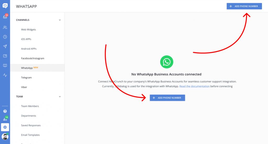This screenshot has height=144, width=268.
Task: Open Email Templates settings
Action: tap(30, 135)
